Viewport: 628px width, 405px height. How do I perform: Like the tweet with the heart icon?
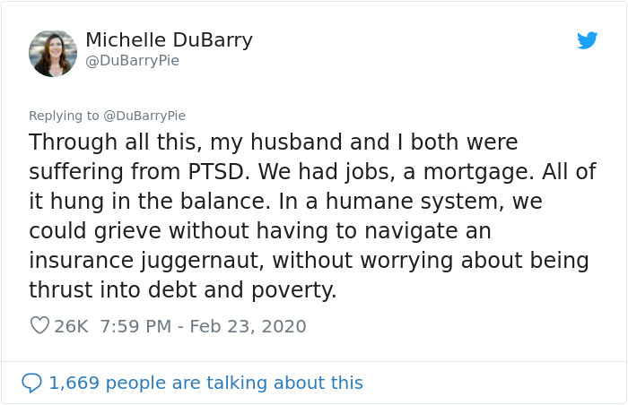click(39, 326)
